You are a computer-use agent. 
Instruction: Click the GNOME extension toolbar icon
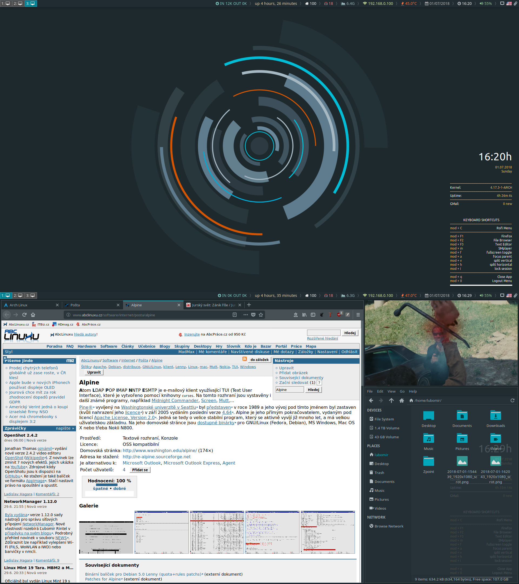click(x=322, y=314)
